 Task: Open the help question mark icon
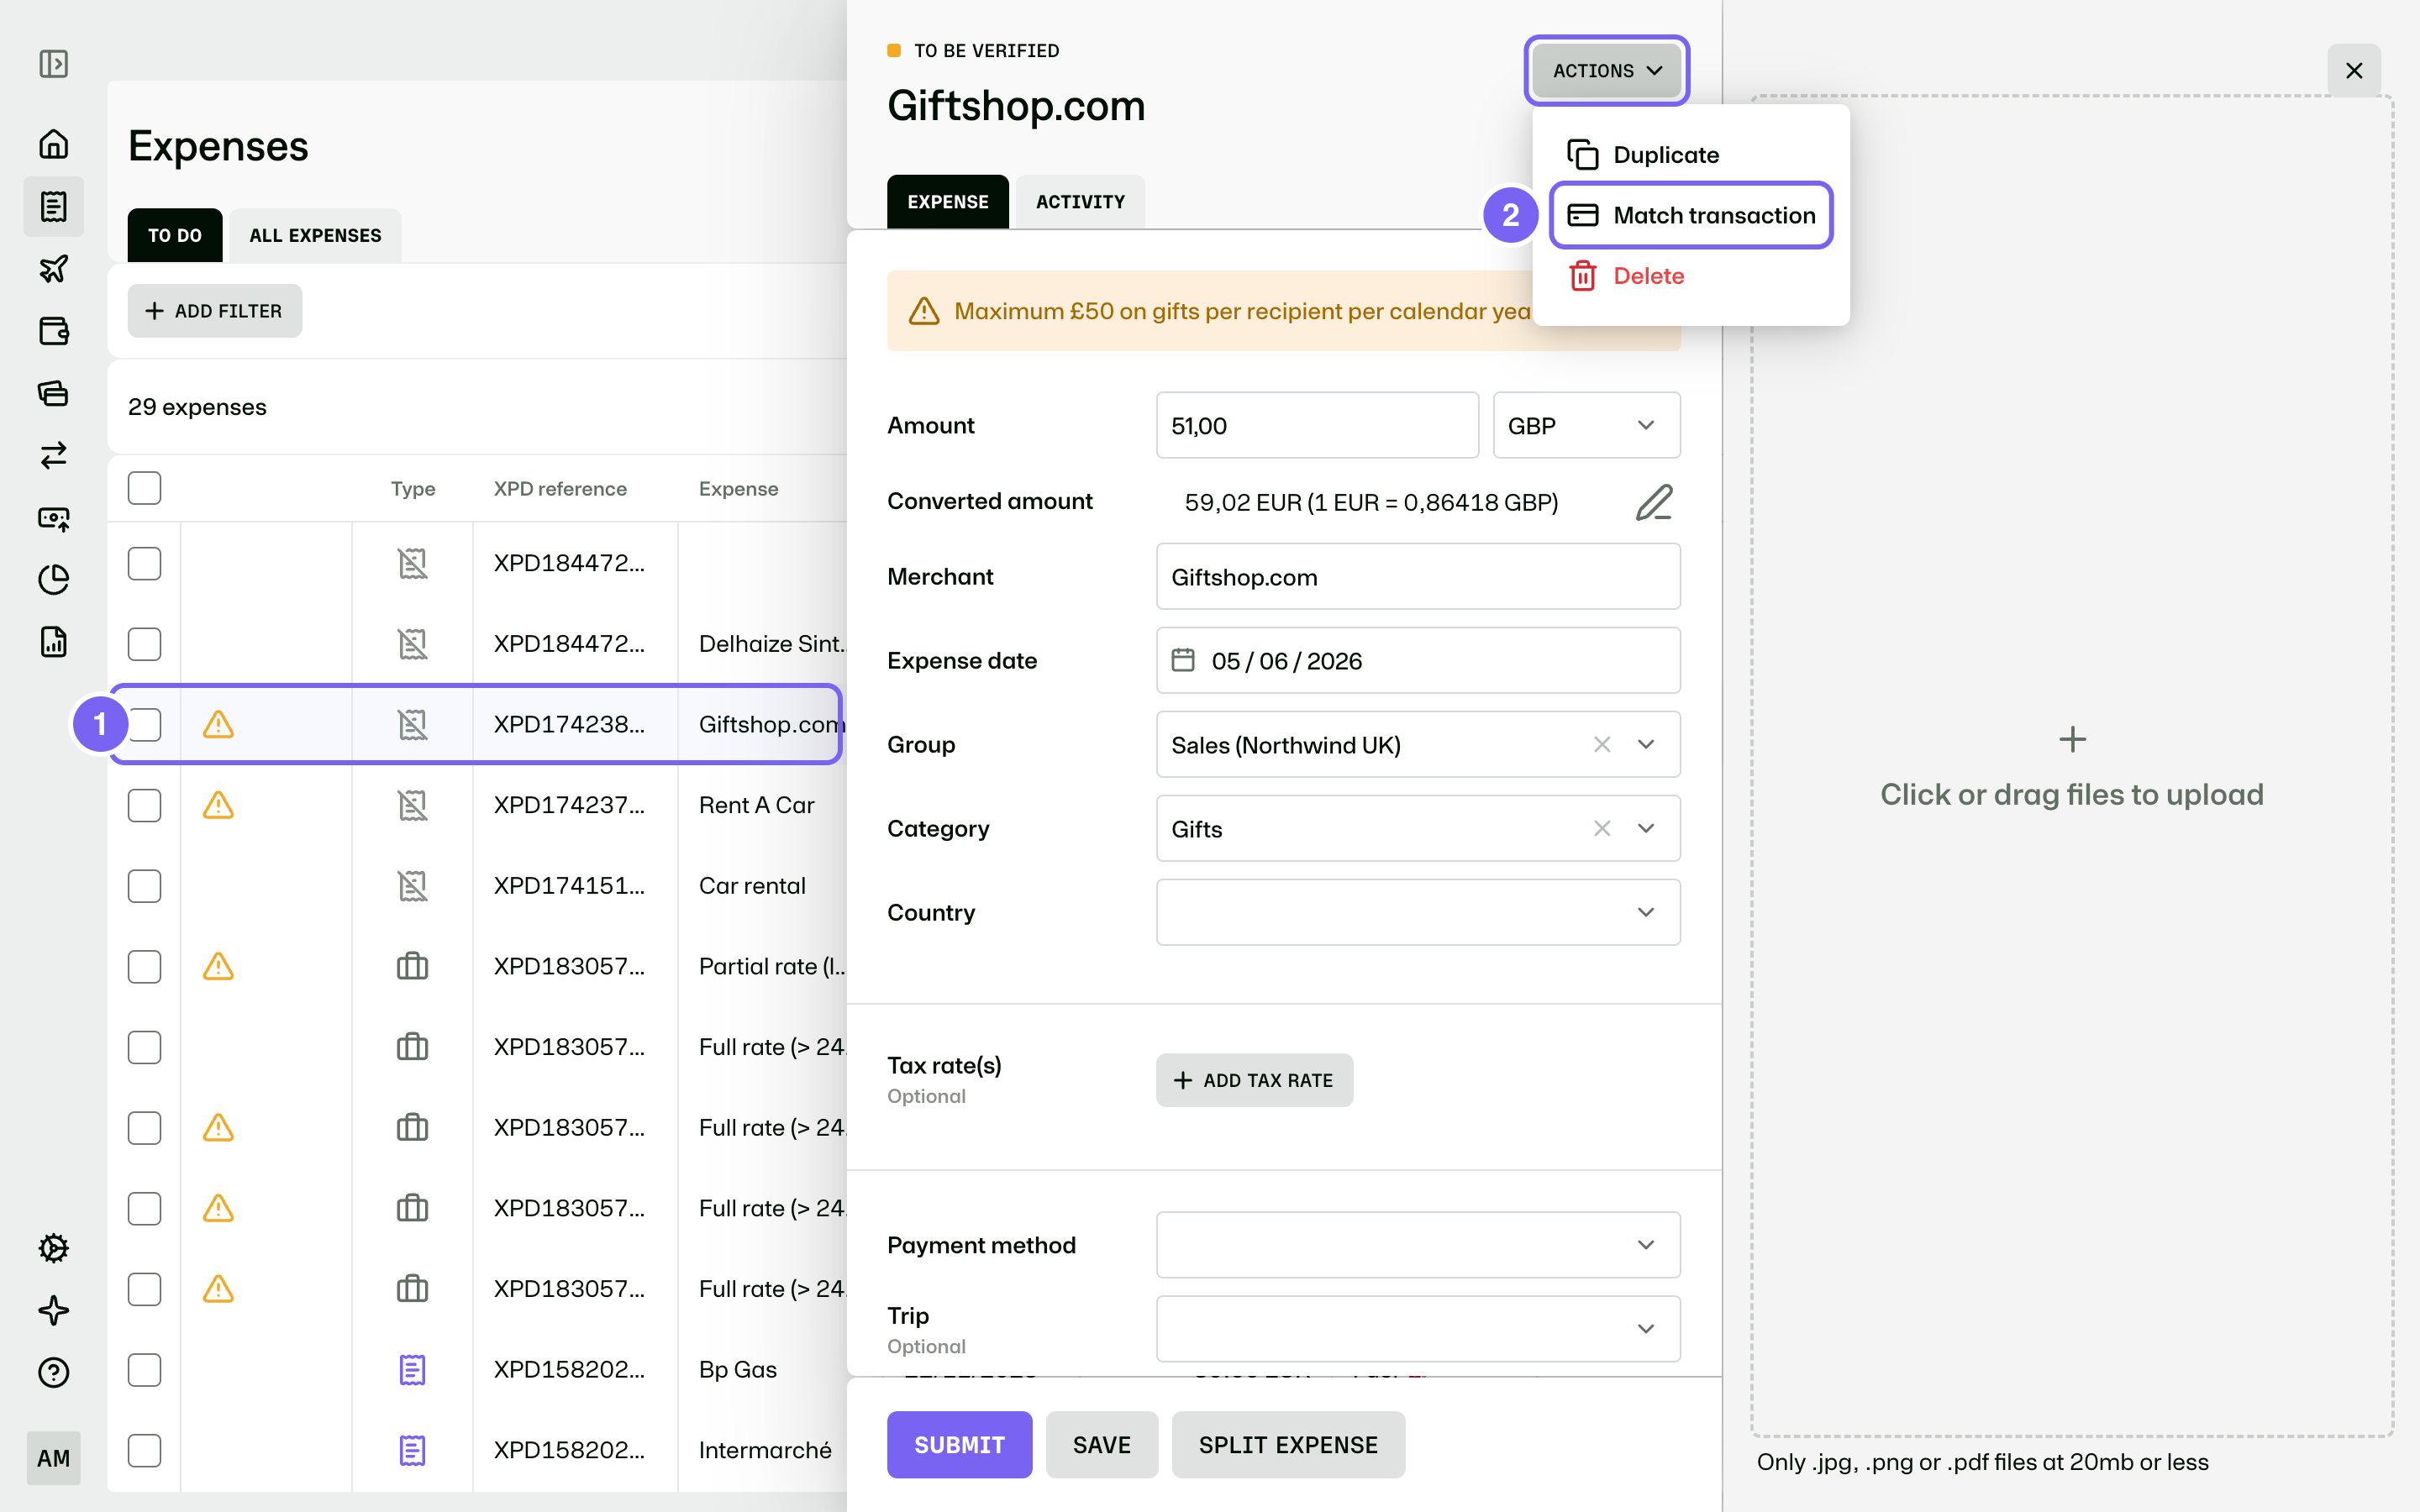click(x=53, y=1372)
